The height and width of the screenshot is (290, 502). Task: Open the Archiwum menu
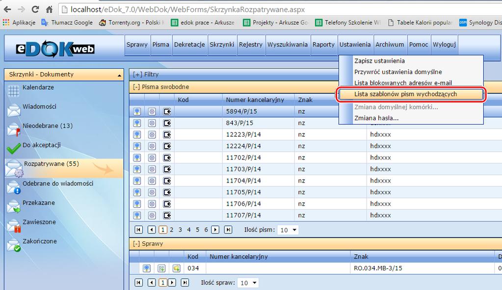click(390, 45)
